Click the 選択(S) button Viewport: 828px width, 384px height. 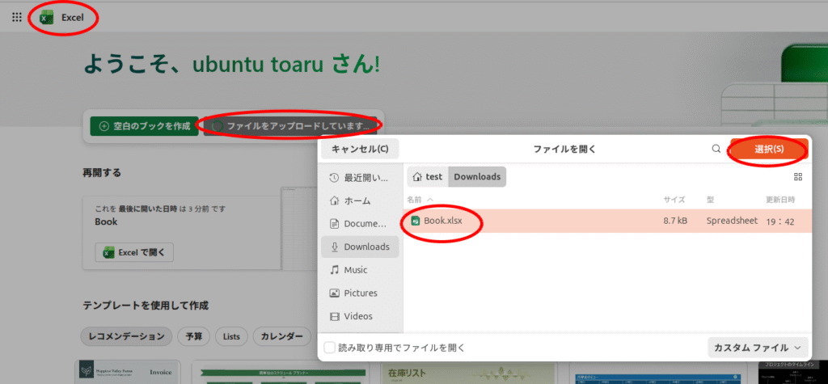pos(768,150)
